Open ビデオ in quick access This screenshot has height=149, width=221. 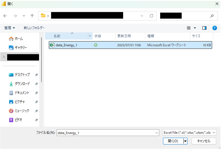point(15,120)
